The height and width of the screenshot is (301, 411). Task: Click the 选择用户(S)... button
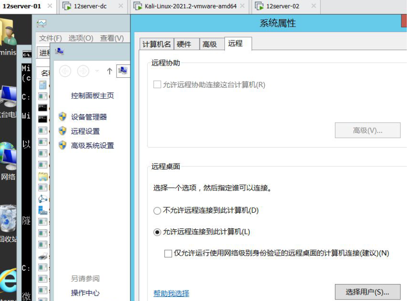(367, 292)
